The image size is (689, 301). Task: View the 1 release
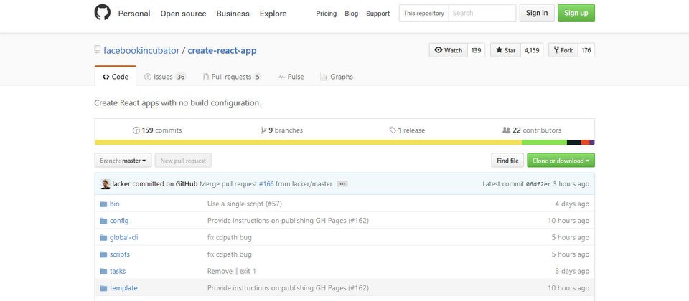407,130
